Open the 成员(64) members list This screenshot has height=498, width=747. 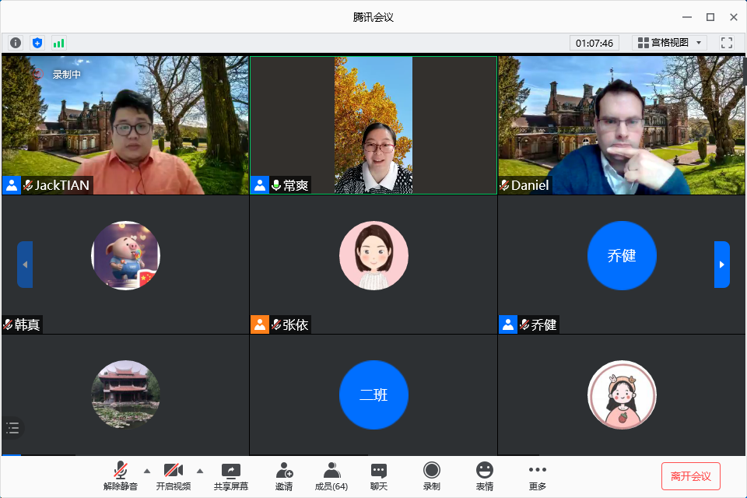[331, 476]
